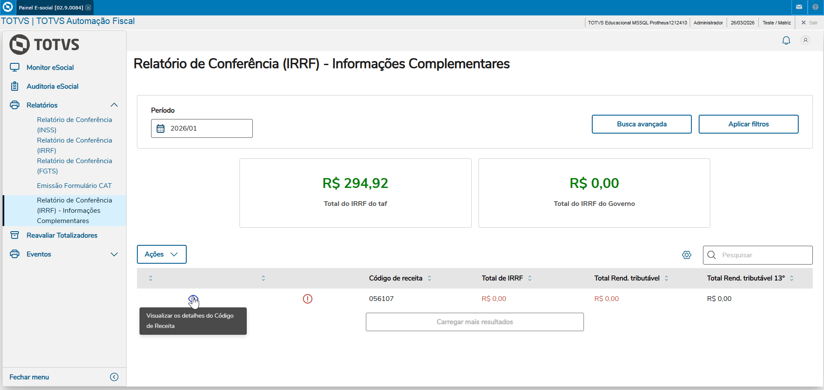Open Relatório de Conferência (INSS)
This screenshot has width=824, height=390.
point(74,125)
